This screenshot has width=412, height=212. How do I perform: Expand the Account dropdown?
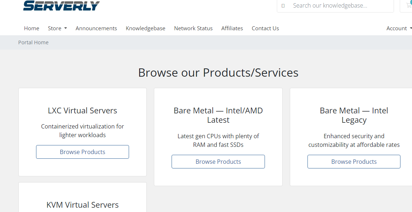[x=399, y=28]
